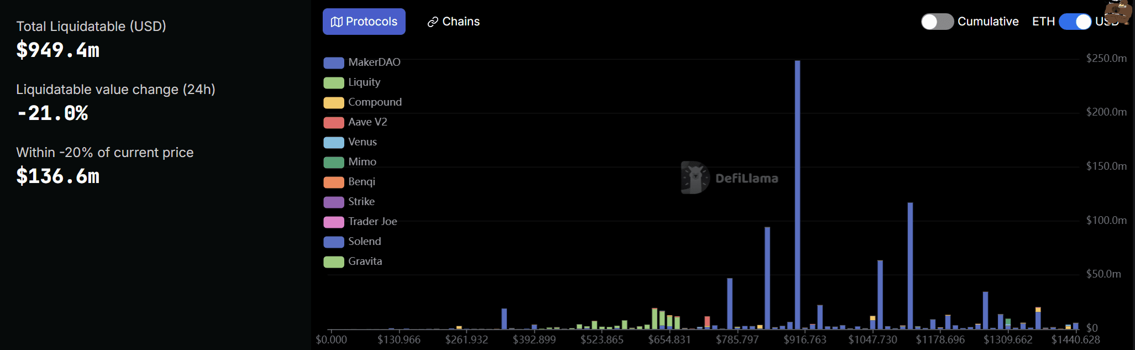This screenshot has width=1135, height=350.
Task: Click the Benqi orange legend swatch
Action: tap(334, 182)
